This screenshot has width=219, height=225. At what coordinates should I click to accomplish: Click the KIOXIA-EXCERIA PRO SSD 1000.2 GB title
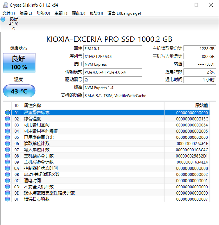click(x=109, y=39)
